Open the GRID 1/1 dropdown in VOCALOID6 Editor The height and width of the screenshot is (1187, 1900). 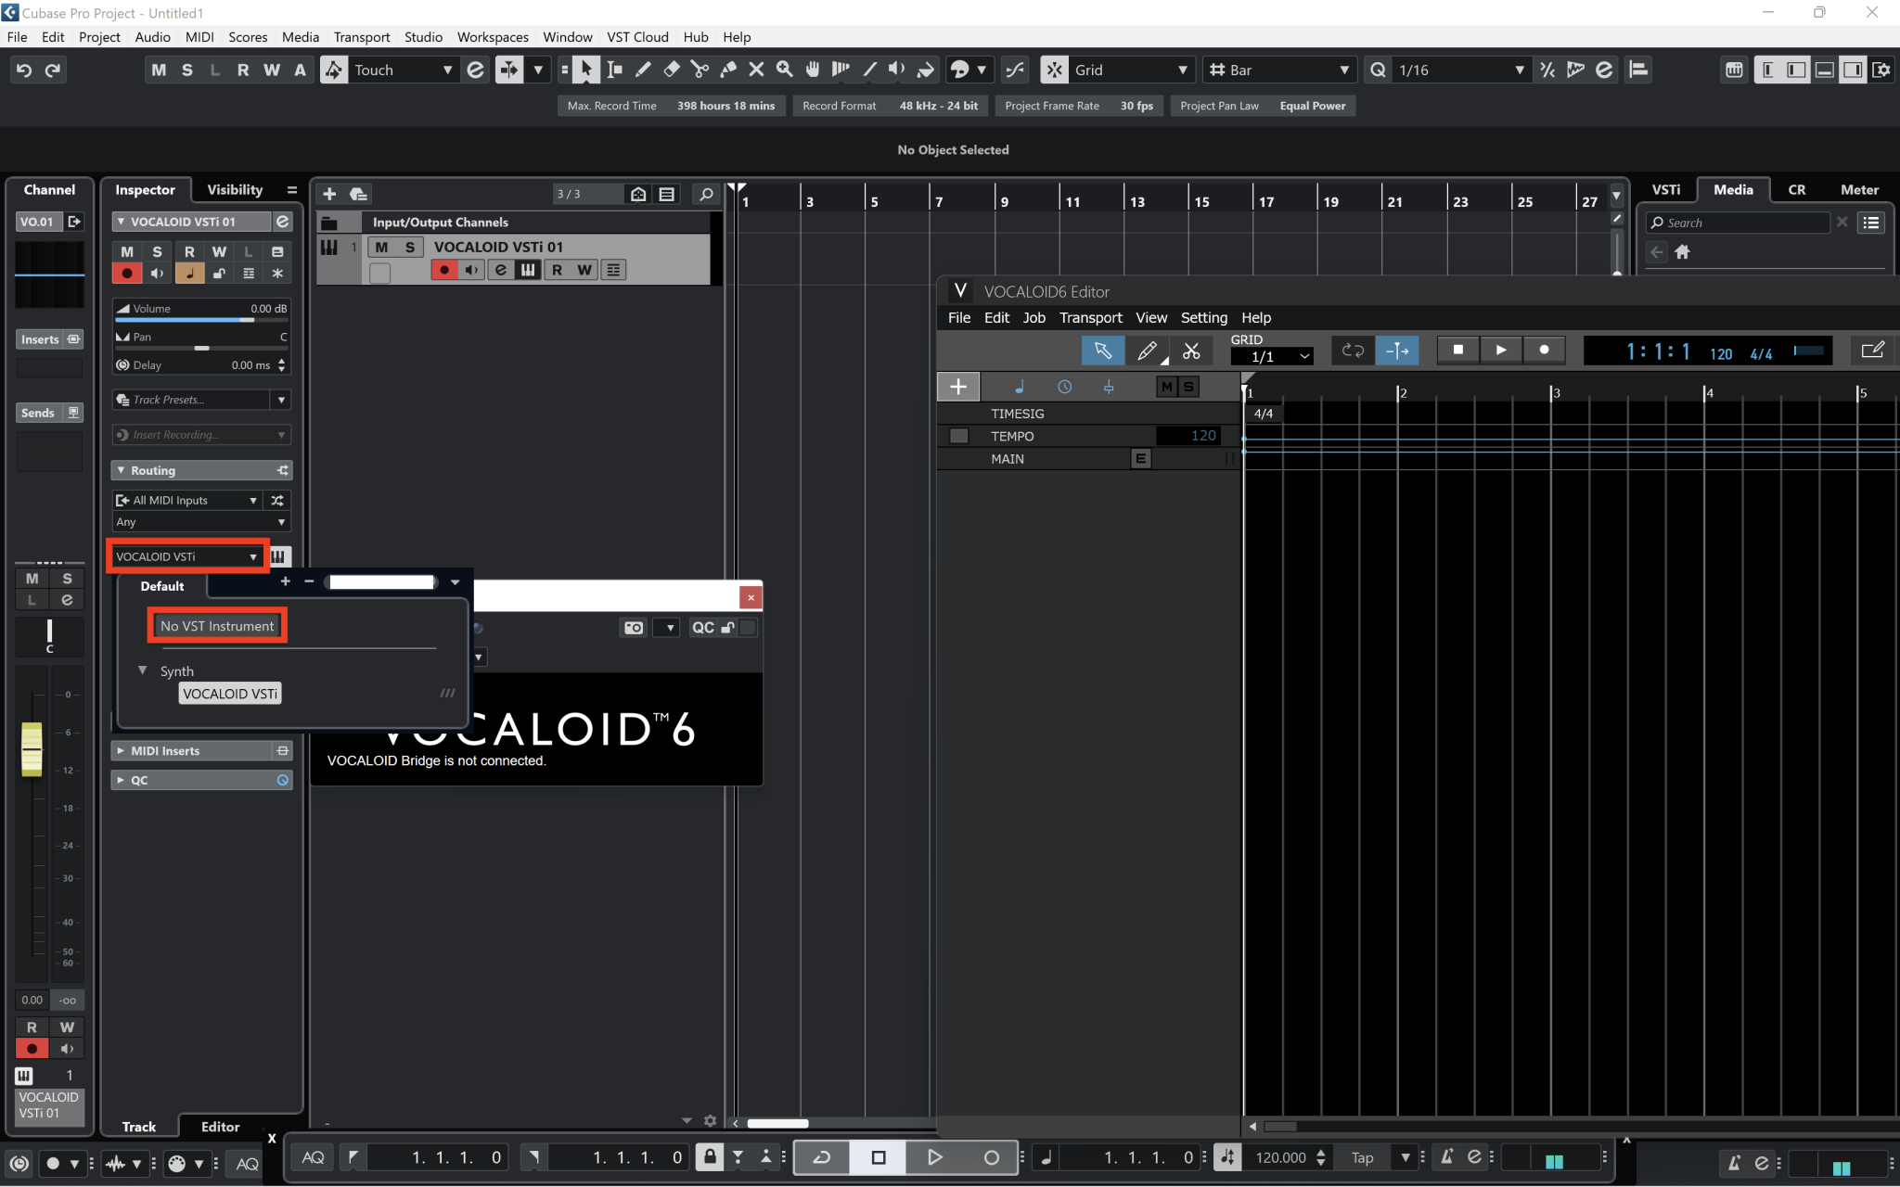[x=1272, y=356]
